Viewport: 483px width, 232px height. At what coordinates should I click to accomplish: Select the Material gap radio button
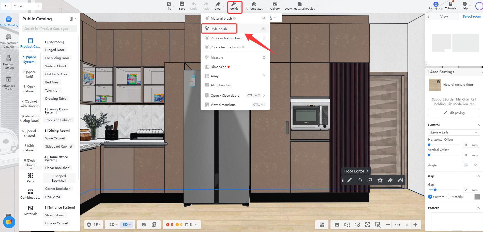[448, 197]
